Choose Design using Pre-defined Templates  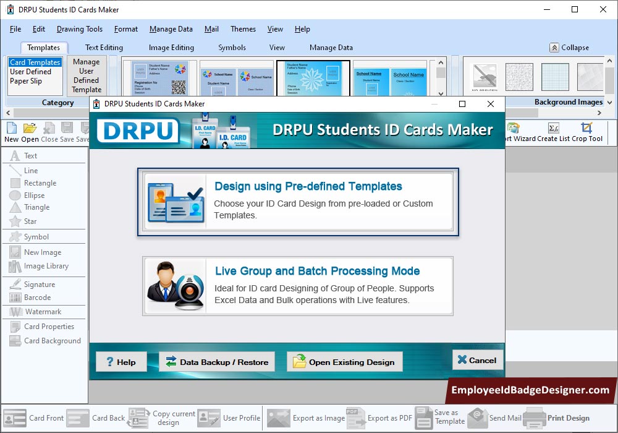(298, 202)
